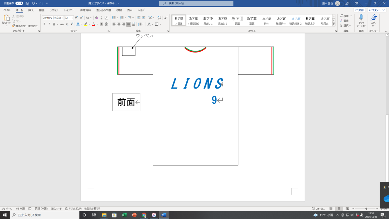Align the paragraph text to the left
The image size is (389, 219).
click(x=114, y=24)
